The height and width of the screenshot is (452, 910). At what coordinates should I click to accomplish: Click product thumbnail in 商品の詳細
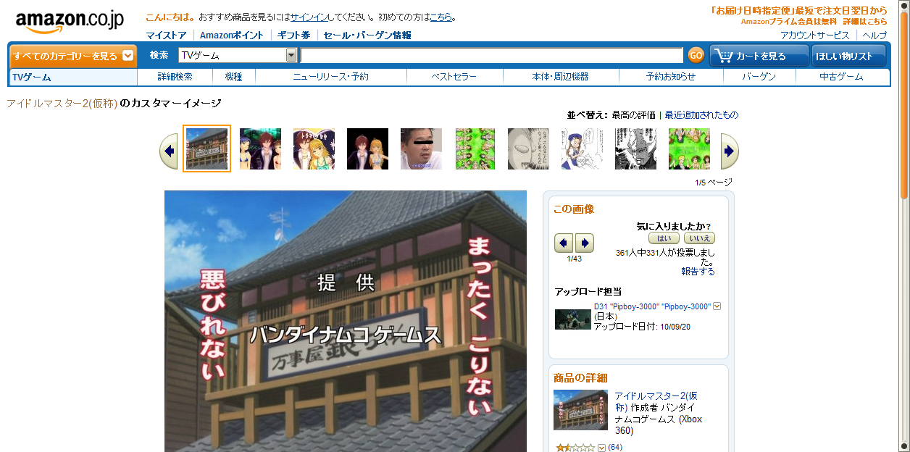click(580, 410)
